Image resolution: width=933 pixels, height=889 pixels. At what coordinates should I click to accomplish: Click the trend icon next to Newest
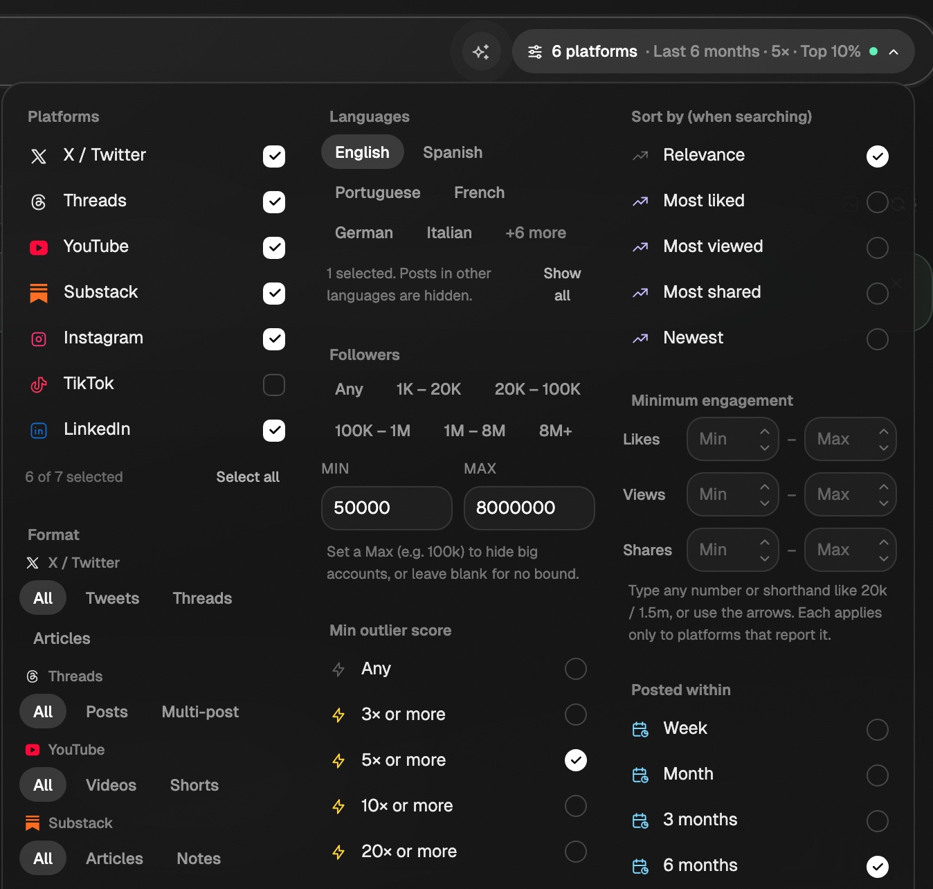pyautogui.click(x=640, y=339)
